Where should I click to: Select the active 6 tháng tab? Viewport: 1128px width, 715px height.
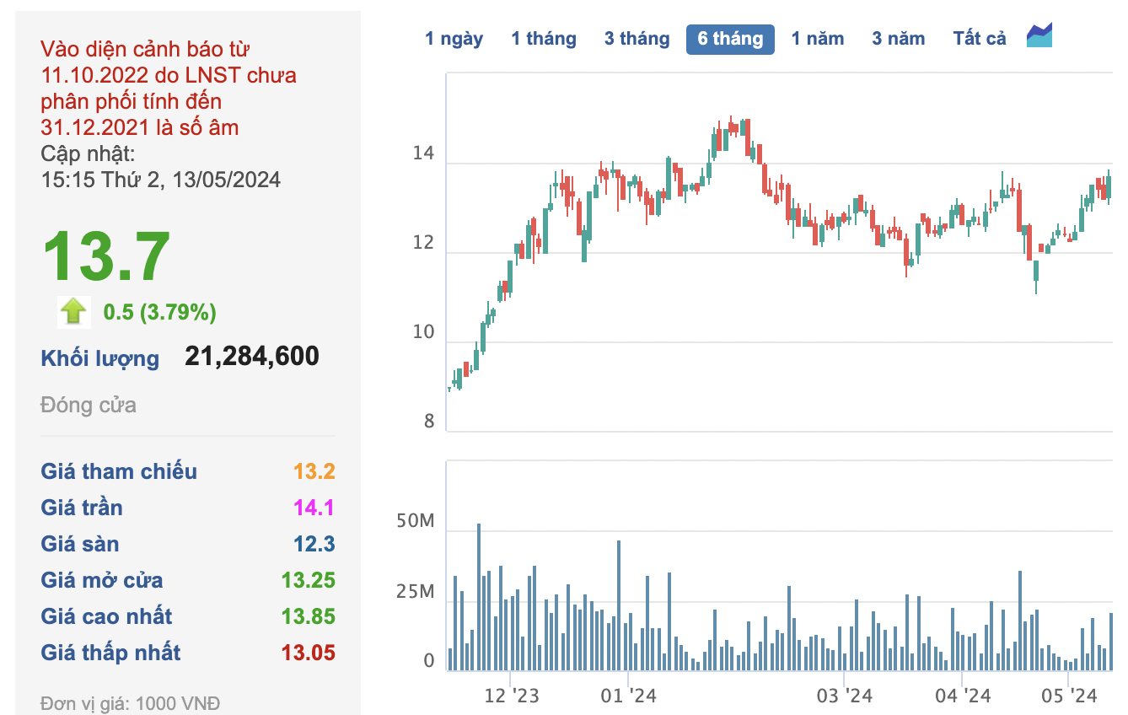[730, 39]
